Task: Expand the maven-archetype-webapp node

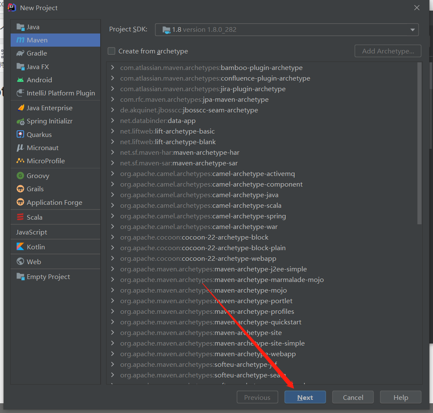Action: 112,353
